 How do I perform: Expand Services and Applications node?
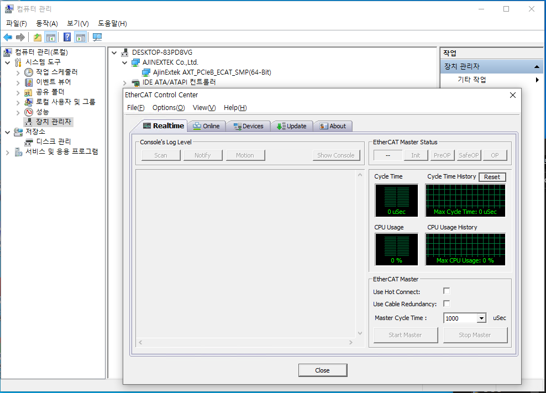coord(8,153)
